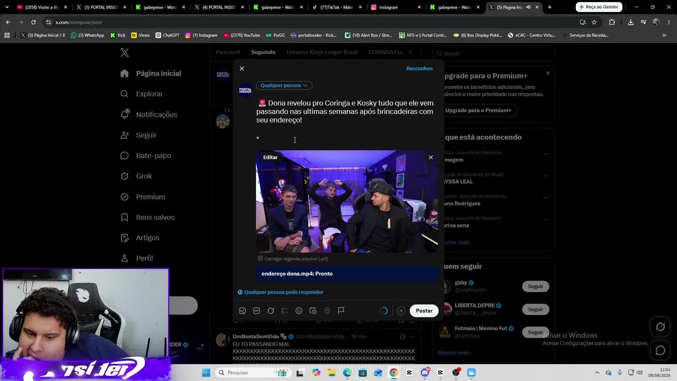Click the taskbar Pesquisar search box
The image size is (677, 381).
pos(252,373)
